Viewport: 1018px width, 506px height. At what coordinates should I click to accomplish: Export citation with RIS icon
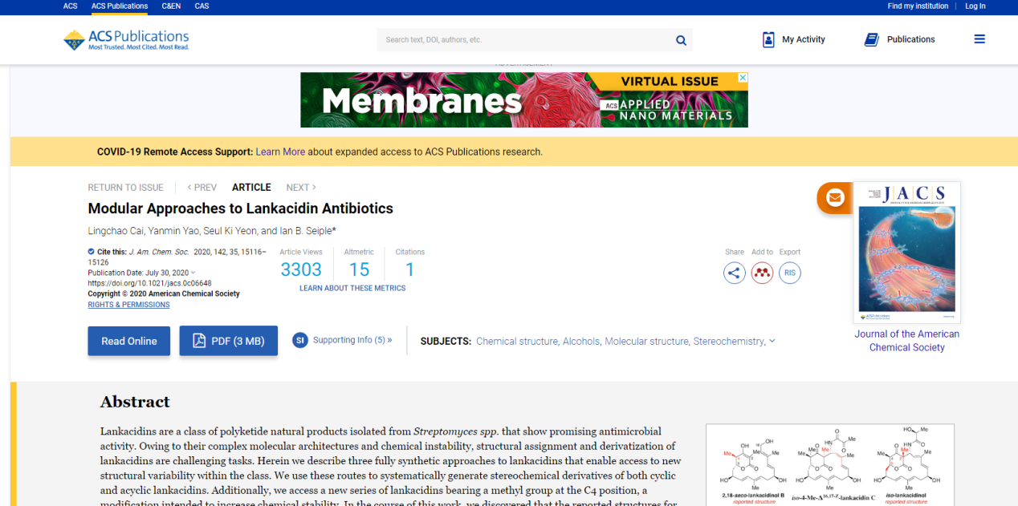[x=790, y=273]
